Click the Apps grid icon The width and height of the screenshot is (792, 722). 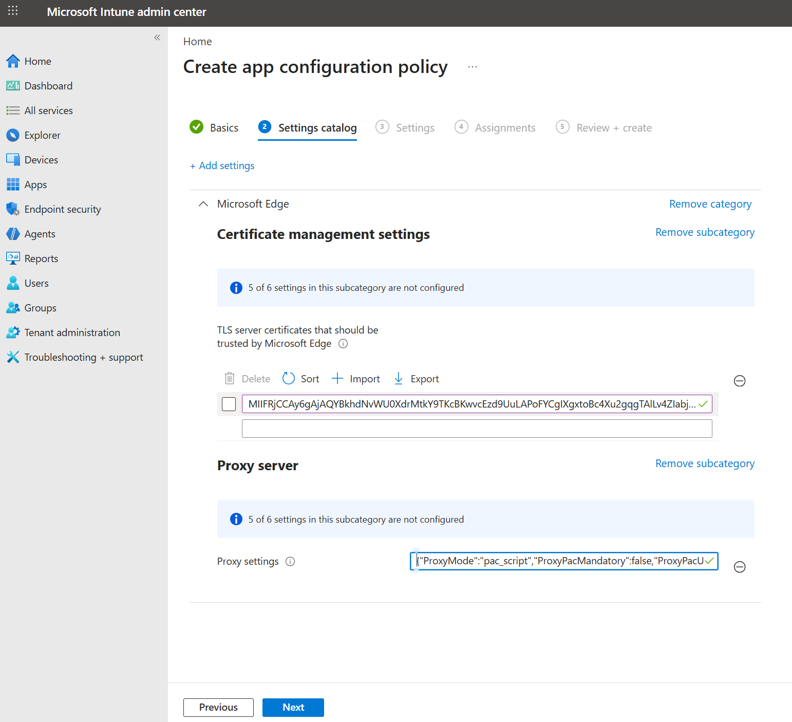point(13,184)
